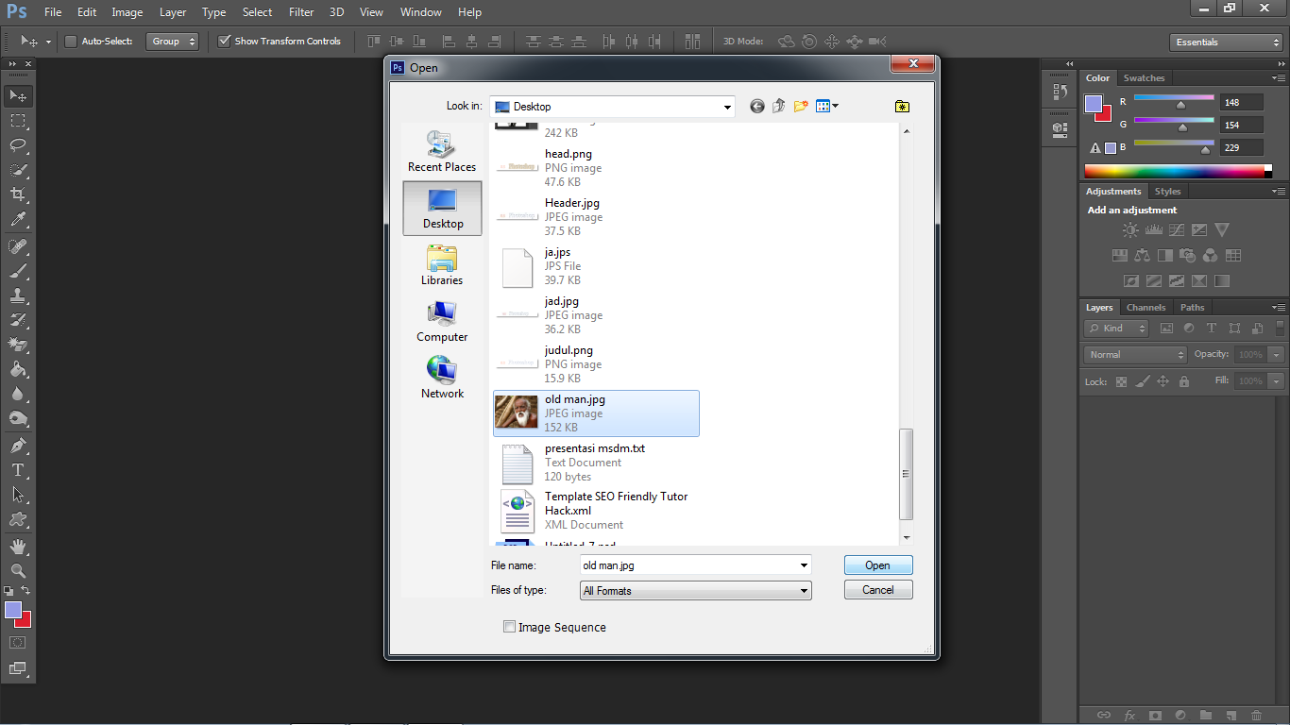This screenshot has height=725, width=1290.
Task: Click the color spectrum ramp bar
Action: click(x=1175, y=171)
